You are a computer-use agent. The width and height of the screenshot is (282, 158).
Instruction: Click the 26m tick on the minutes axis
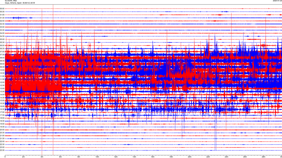245,157
